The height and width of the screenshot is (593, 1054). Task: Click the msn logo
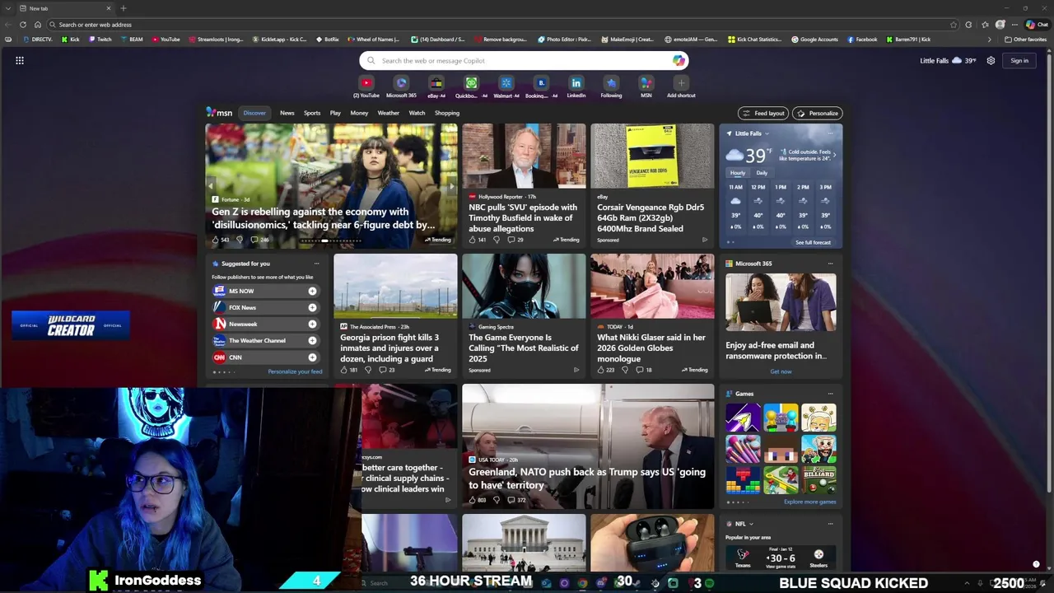pos(219,113)
